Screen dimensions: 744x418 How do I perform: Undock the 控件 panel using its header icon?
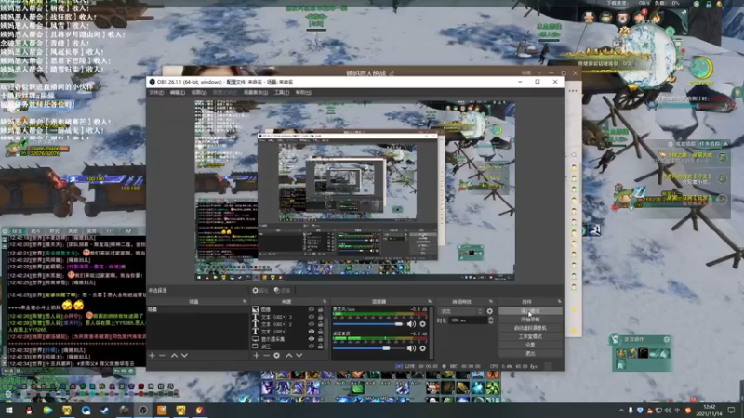coord(560,301)
